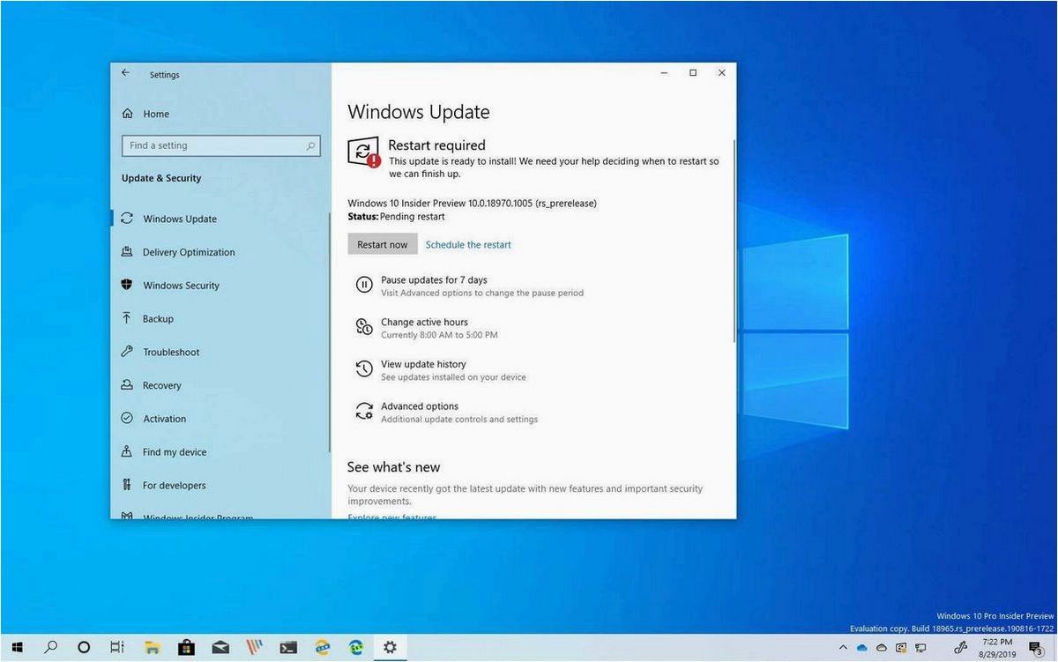The height and width of the screenshot is (662, 1058).
Task: Open the Windows Start menu
Action: [17, 647]
